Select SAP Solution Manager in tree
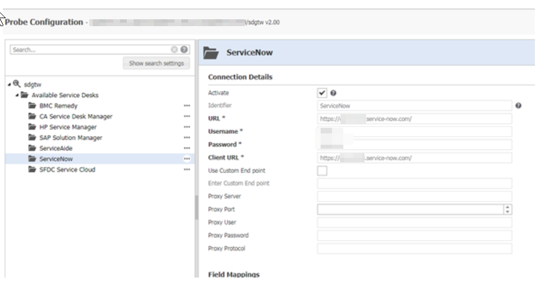The height and width of the screenshot is (298, 548). 70,138
